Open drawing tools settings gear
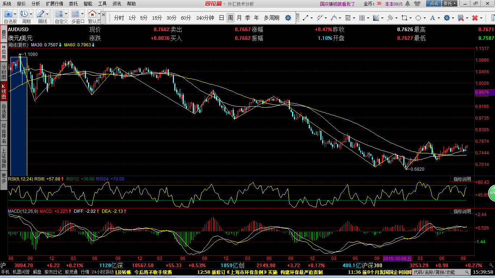The height and width of the screenshot is (278, 495). coord(446,18)
